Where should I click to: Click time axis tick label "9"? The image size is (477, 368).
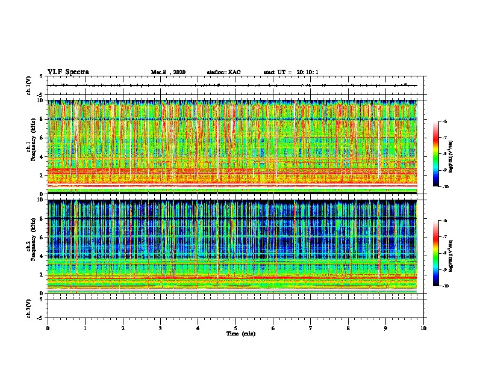point(385,328)
